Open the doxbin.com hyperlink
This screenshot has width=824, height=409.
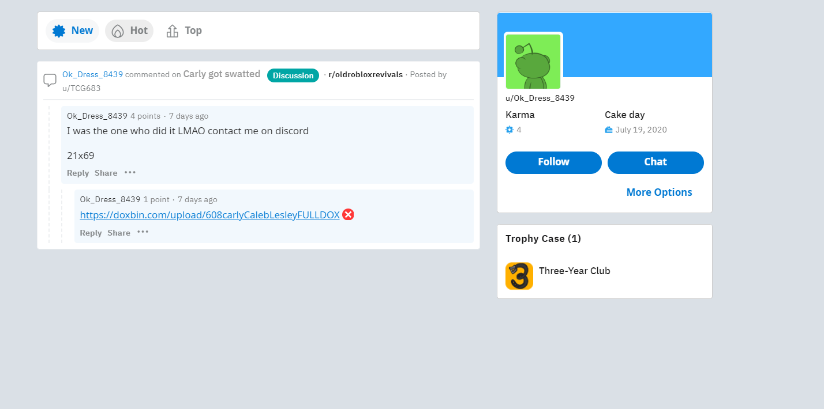point(209,215)
